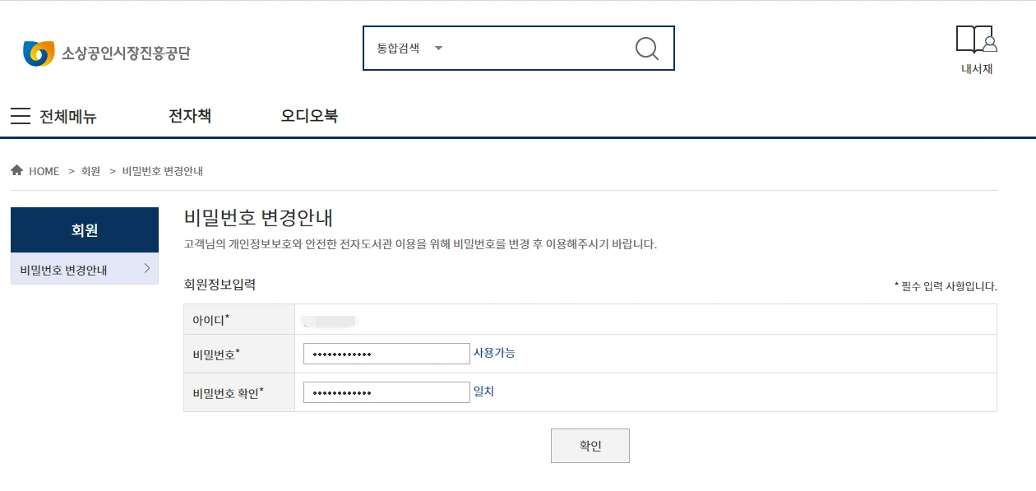The width and height of the screenshot is (1036, 491).
Task: Click the HOME breadcrumb house icon
Action: tap(16, 169)
